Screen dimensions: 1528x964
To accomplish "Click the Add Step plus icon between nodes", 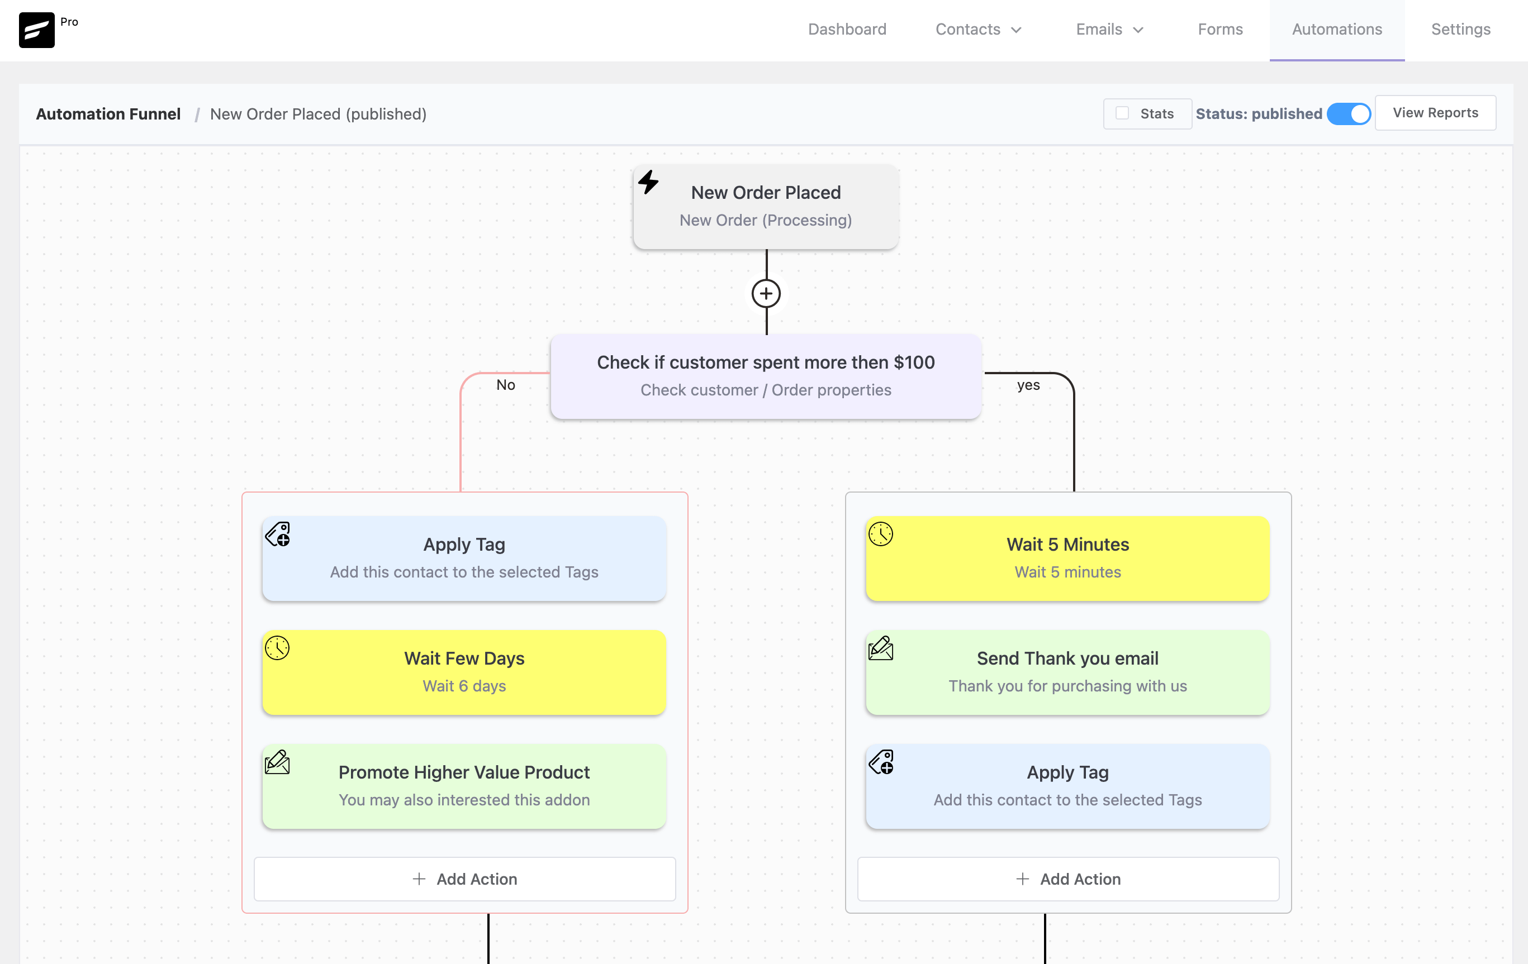I will (x=767, y=294).
